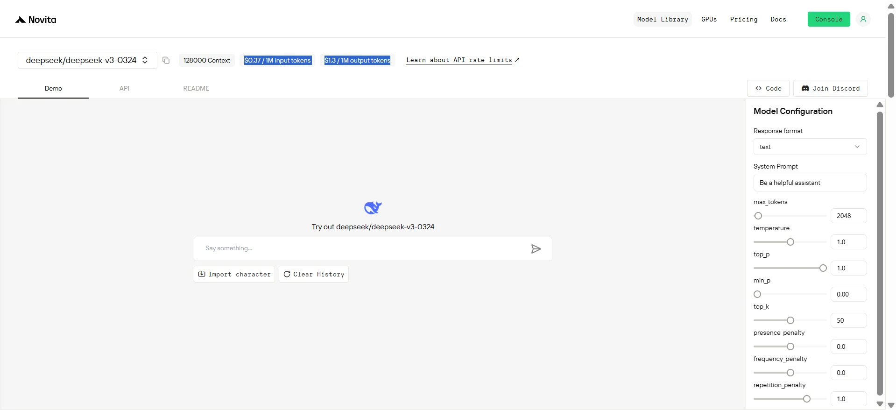
Task: Click the min_p value field 0.00
Action: 849,294
